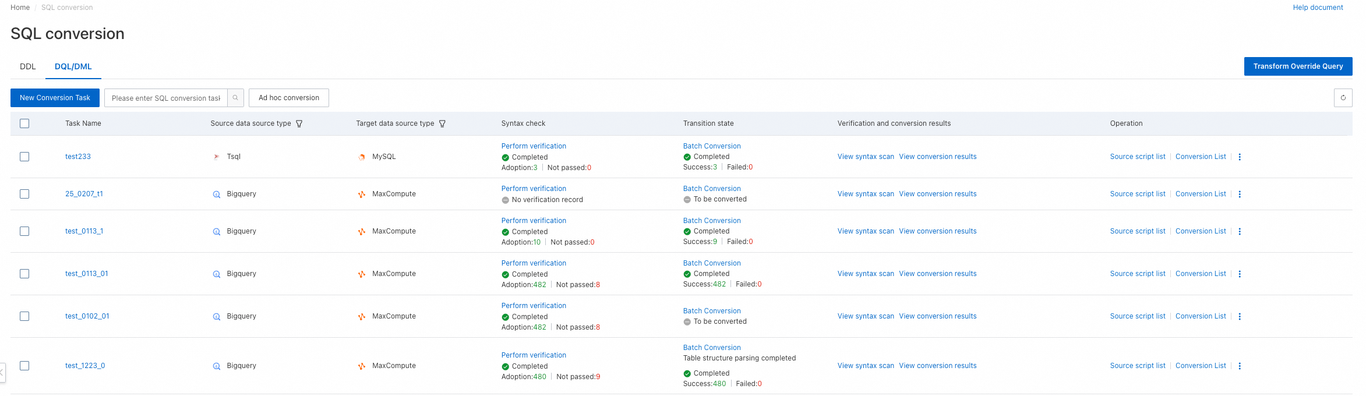This screenshot has width=1366, height=396.
Task: Select the test_0113_01 row checkbox
Action: [x=24, y=274]
